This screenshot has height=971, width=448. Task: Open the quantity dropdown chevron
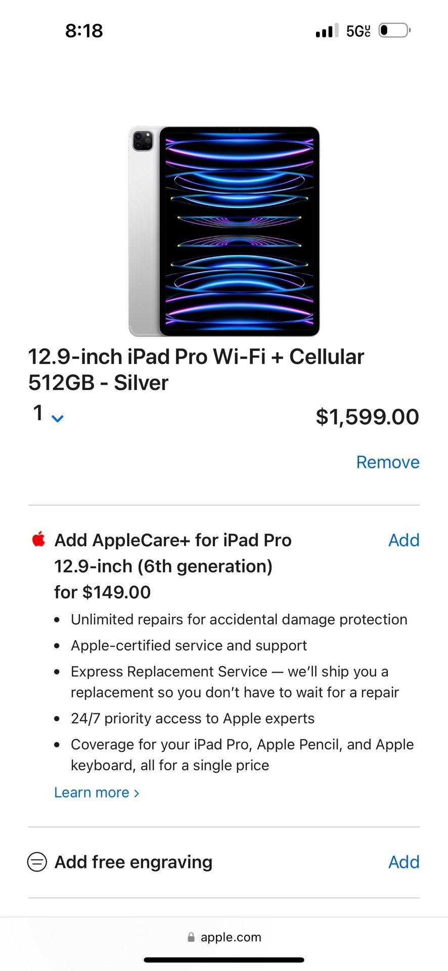(58, 419)
